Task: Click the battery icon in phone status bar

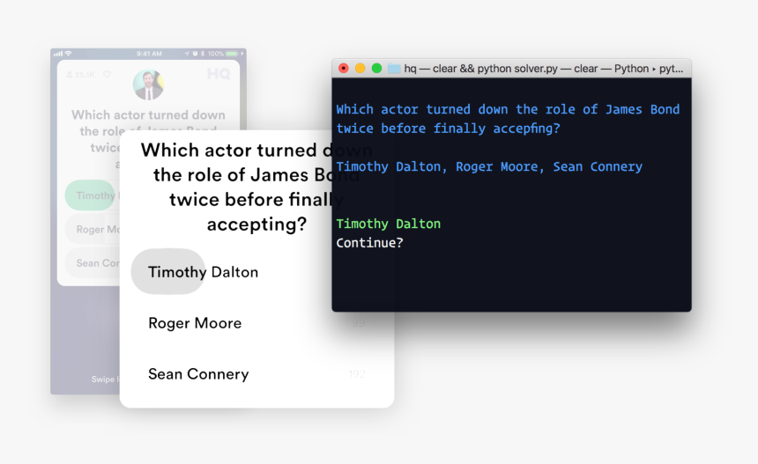Action: pyautogui.click(x=231, y=54)
